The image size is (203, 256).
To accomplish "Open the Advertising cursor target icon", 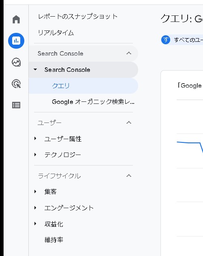I will [16, 84].
